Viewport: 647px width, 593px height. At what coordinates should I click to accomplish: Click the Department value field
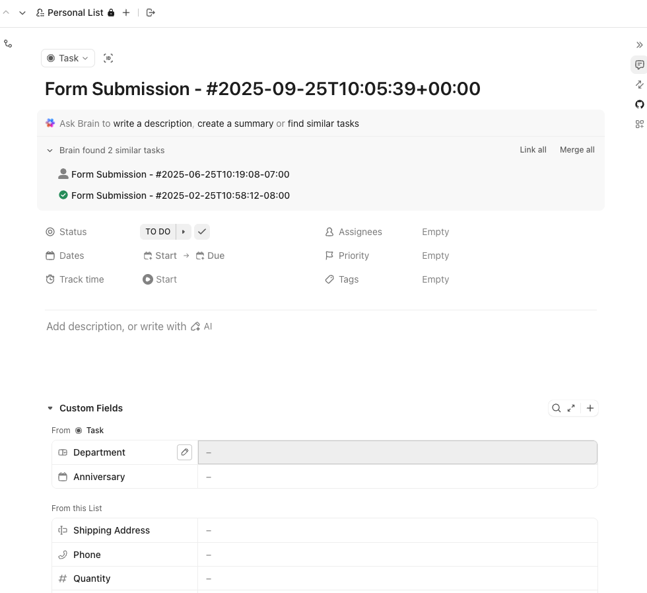[397, 452]
